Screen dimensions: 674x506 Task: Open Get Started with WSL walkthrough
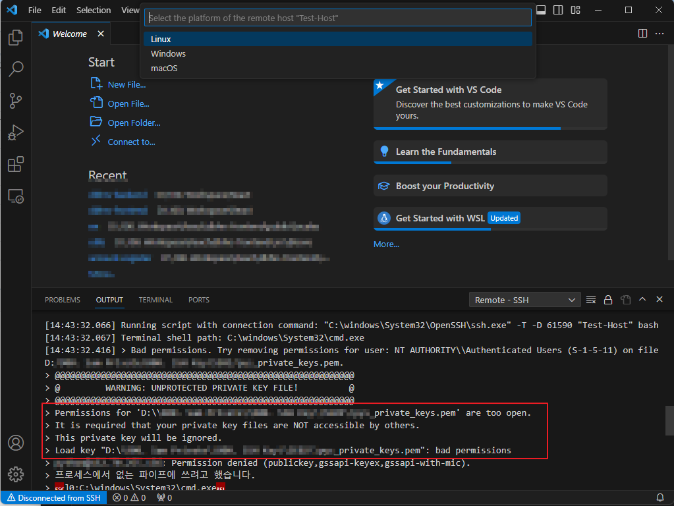[x=490, y=218]
